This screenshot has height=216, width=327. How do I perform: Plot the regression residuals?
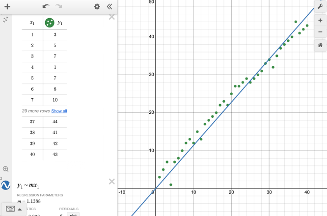click(72, 214)
